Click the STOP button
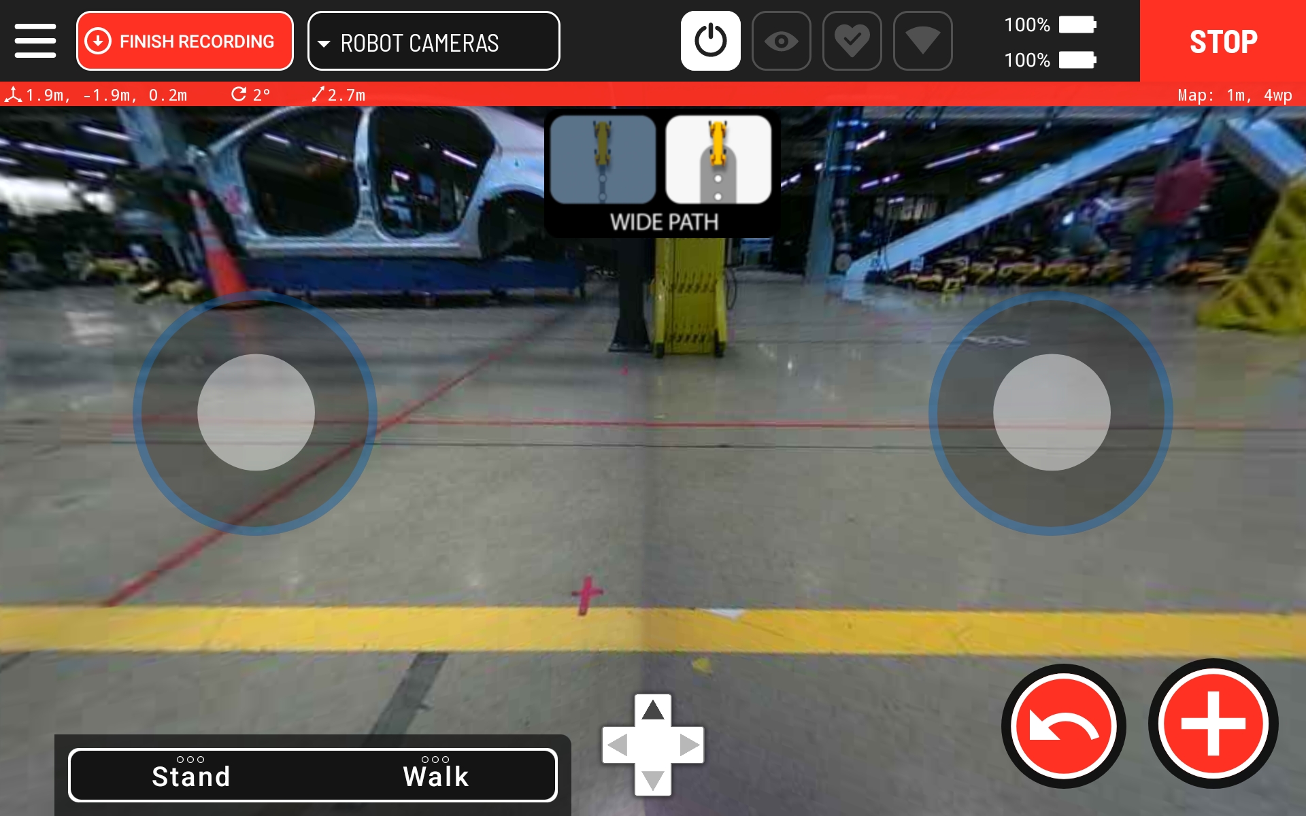The height and width of the screenshot is (816, 1306). coord(1222,40)
